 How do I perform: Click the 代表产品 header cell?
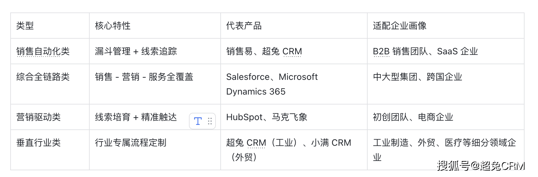pyautogui.click(x=244, y=26)
